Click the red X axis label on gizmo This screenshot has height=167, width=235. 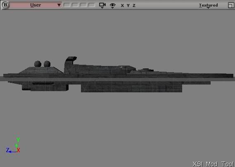click(18, 150)
